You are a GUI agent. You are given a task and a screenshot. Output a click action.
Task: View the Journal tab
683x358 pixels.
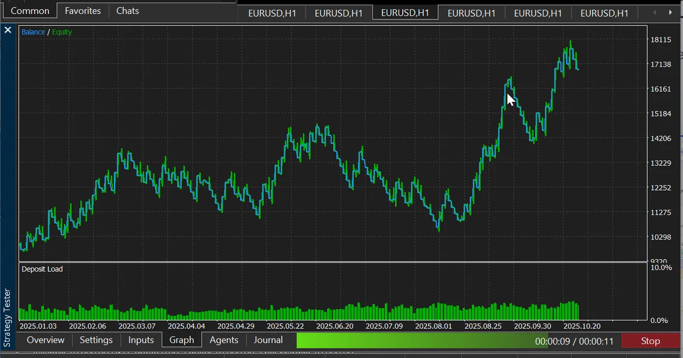pyautogui.click(x=268, y=340)
